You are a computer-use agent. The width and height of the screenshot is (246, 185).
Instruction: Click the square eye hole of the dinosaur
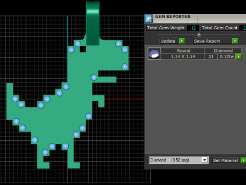coord(83,49)
